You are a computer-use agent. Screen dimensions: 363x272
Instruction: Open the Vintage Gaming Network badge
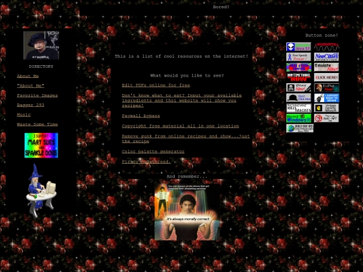pyautogui.click(x=327, y=108)
